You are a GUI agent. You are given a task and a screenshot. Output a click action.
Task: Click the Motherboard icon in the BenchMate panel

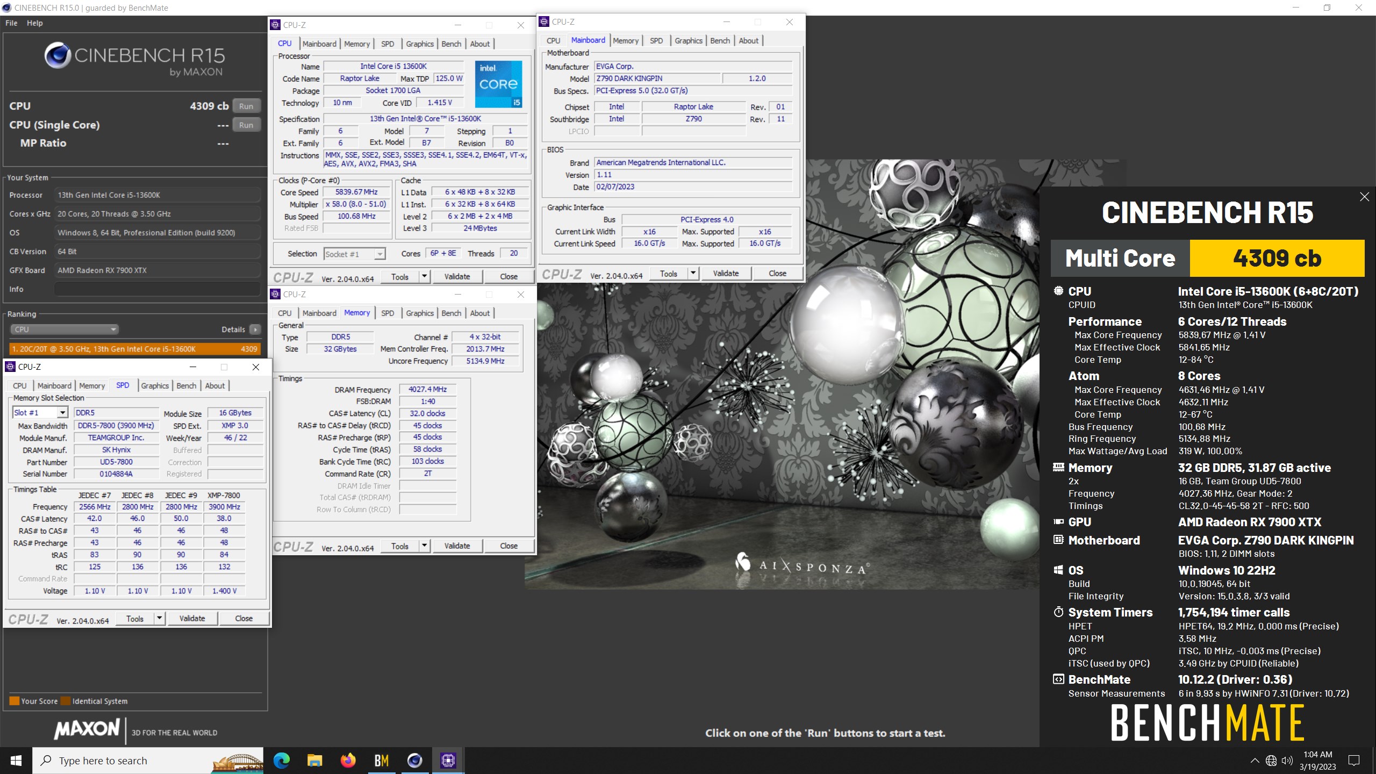coord(1058,540)
